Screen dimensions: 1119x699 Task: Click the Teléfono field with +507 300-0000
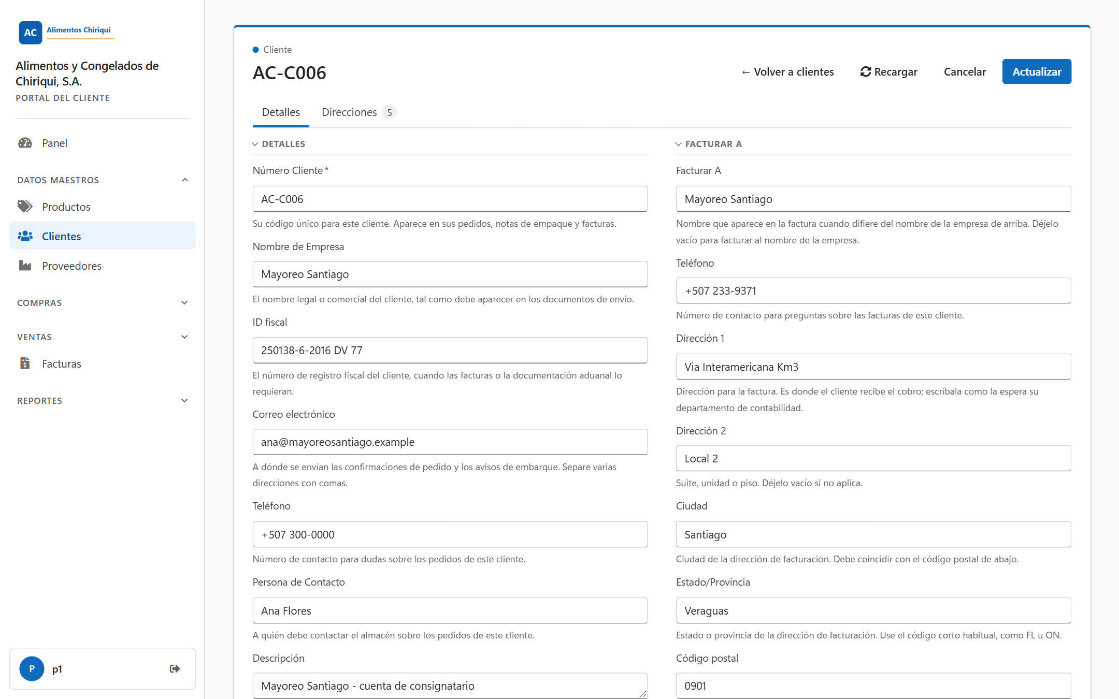click(450, 534)
